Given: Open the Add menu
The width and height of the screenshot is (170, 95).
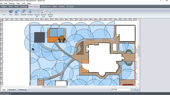Looking at the screenshot, I should (x=6, y=3).
